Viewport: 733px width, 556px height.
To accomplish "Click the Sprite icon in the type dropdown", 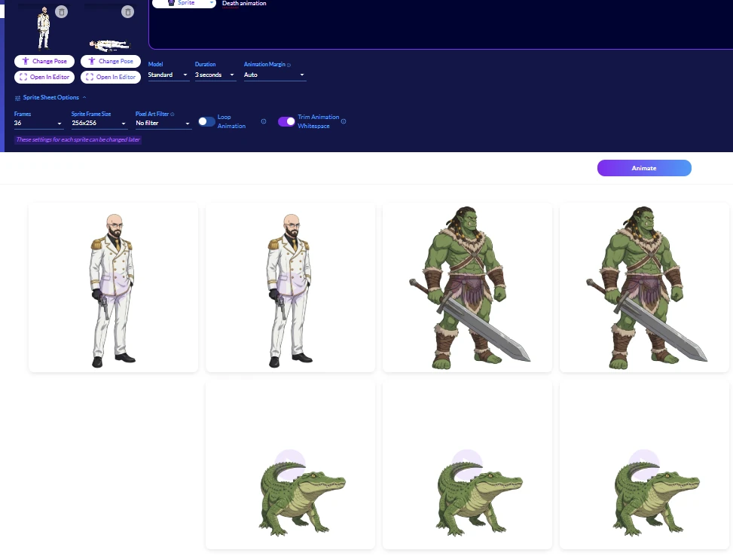I will (171, 3).
